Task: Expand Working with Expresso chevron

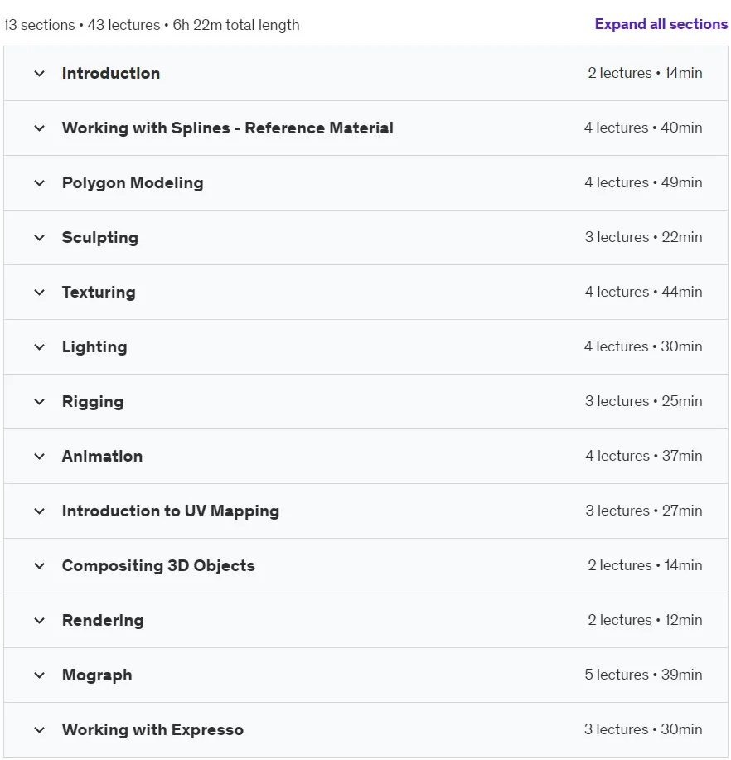Action: pyautogui.click(x=40, y=730)
